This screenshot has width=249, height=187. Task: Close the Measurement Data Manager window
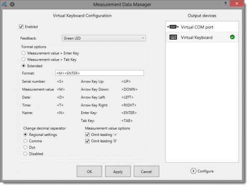[x=237, y=3]
